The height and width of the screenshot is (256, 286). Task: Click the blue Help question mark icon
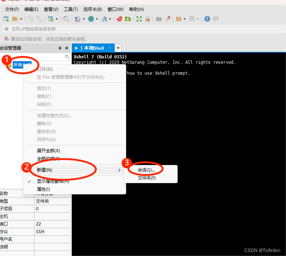[207, 19]
